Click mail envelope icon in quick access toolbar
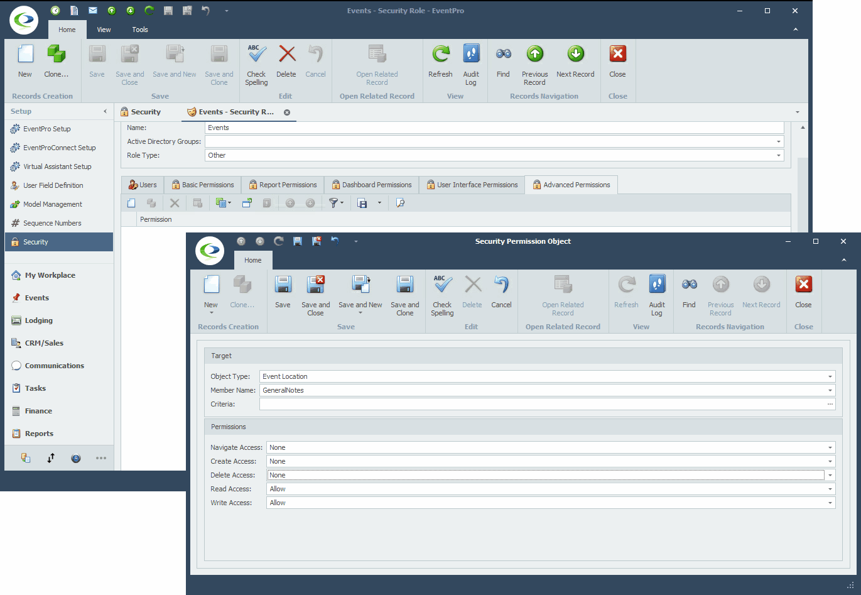 [x=93, y=11]
